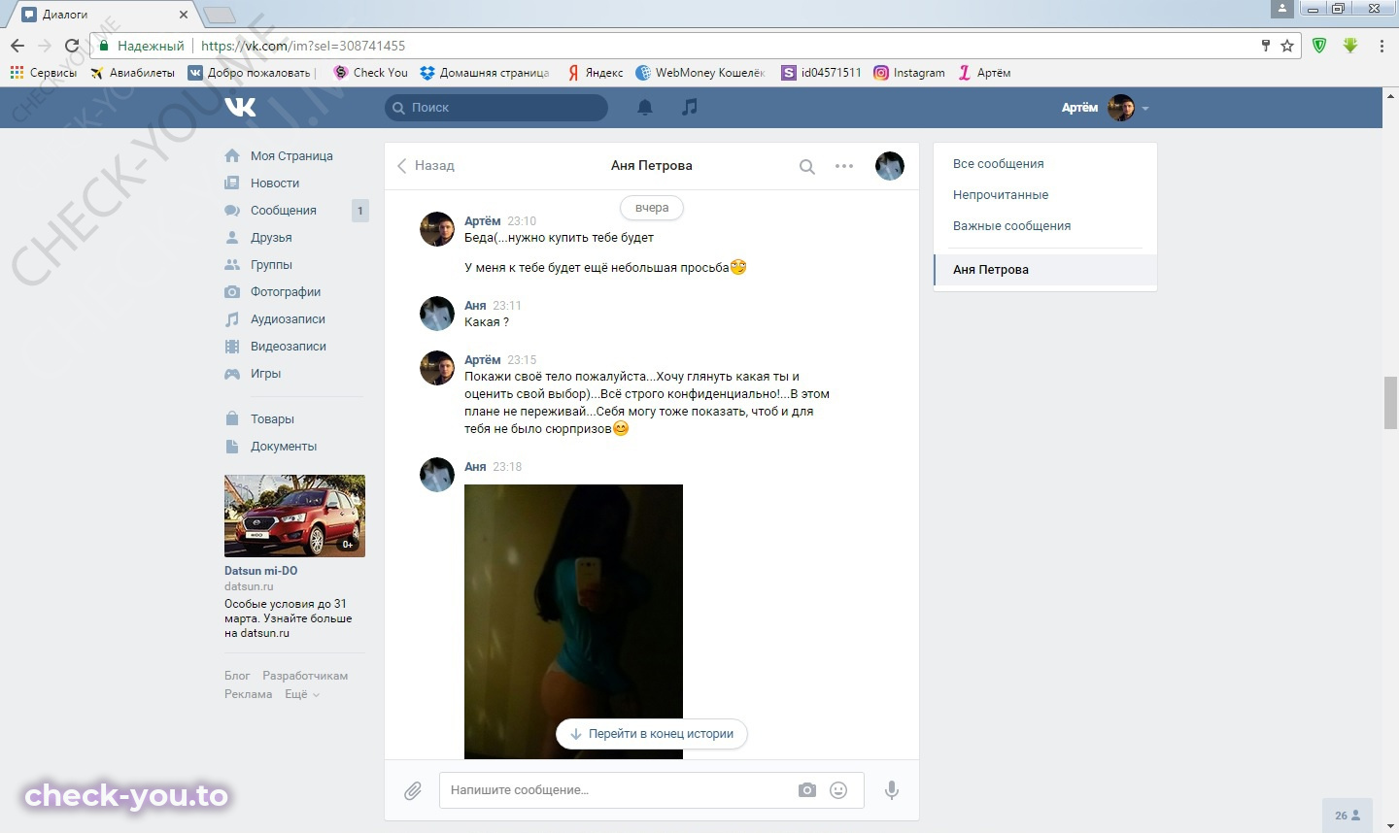This screenshot has width=1399, height=833.
Task: Click the green shield extension icon
Action: 1319,46
